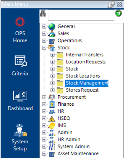The image size is (124, 158).
Task: Expand the Stock Management folder
Action: (x=52, y=83)
